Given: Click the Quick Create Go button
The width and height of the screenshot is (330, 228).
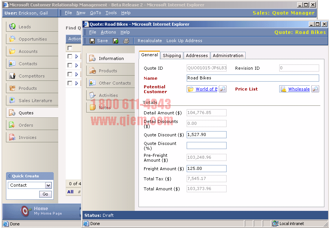Looking at the screenshot, I should pos(45,194).
